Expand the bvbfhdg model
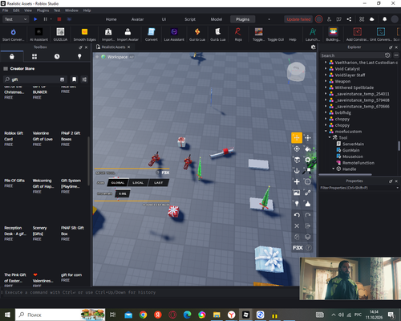401x321 pixels. pyautogui.click(x=326, y=112)
